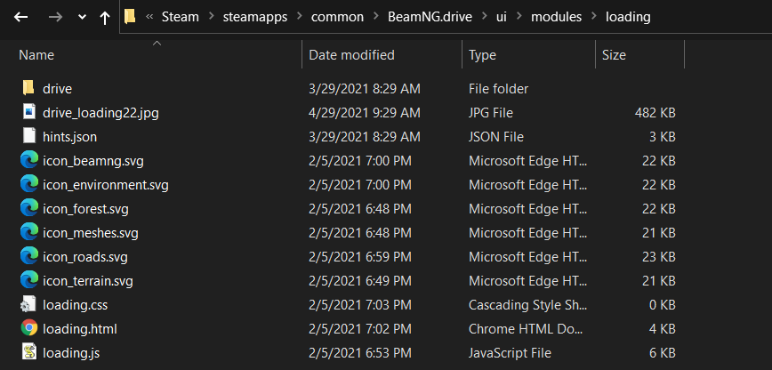Open the recent locations dropdown arrow
The height and width of the screenshot is (370, 772).
pos(82,17)
